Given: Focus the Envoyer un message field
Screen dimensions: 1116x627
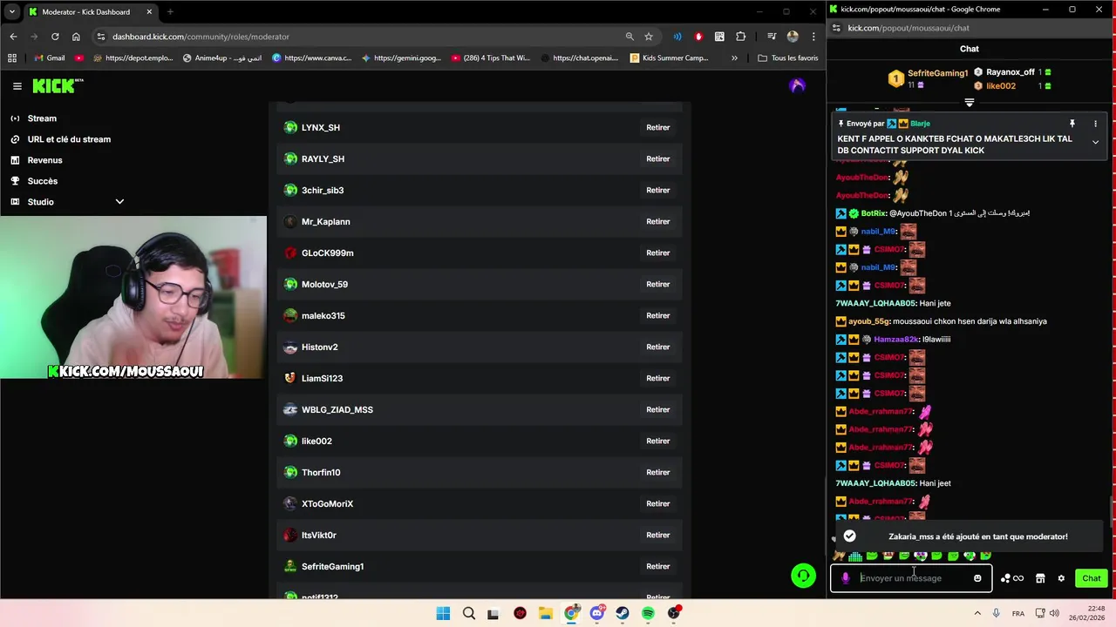Looking at the screenshot, I should [912, 578].
